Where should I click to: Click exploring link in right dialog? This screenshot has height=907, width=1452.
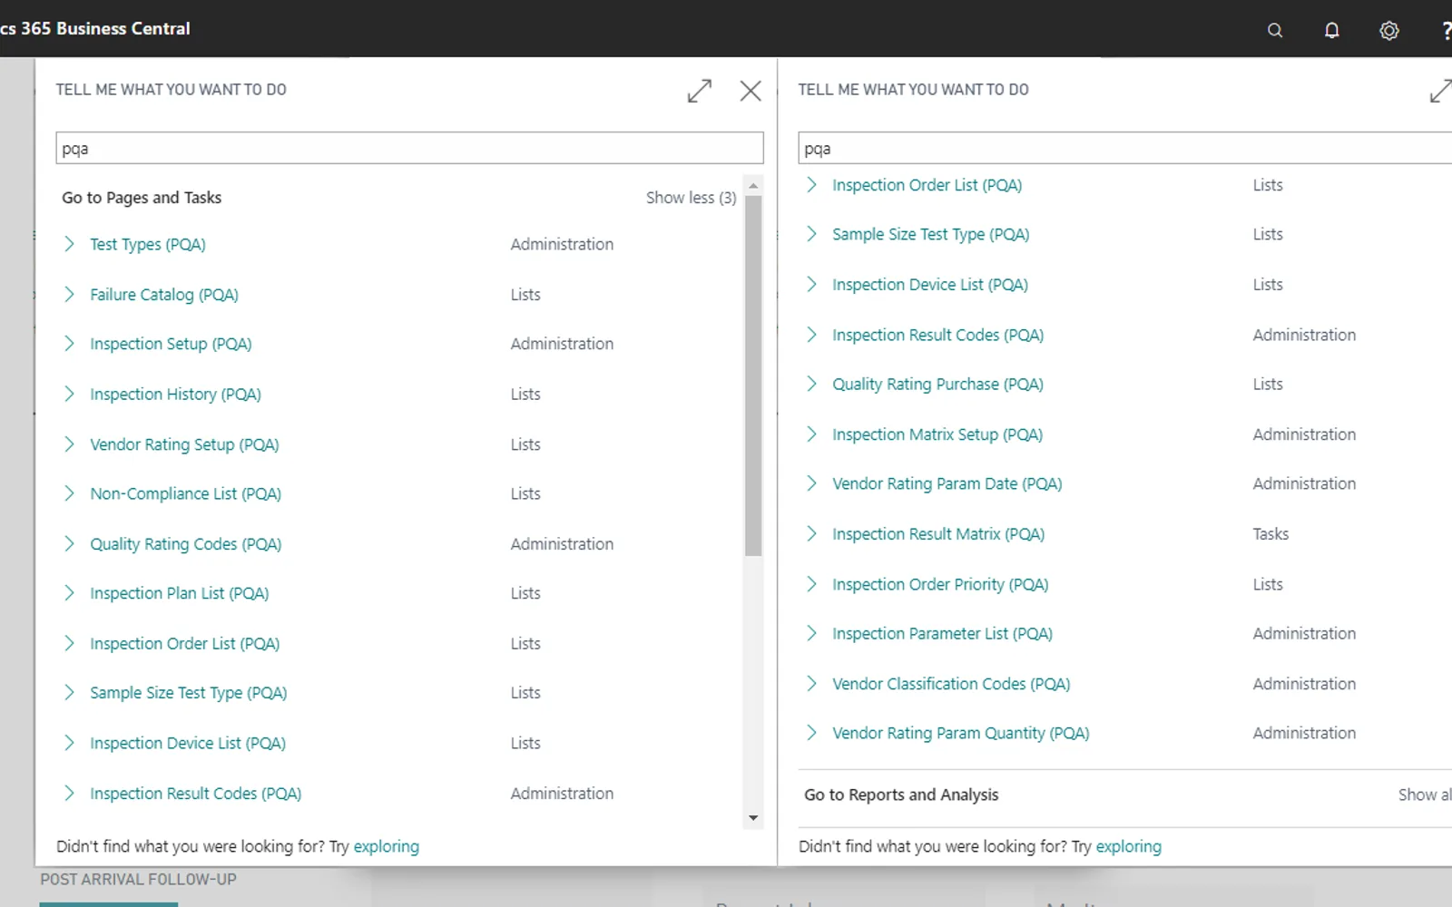click(x=1128, y=846)
